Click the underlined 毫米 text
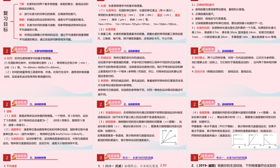This screenshot has height=168, width=280. pyautogui.click(x=178, y=15)
